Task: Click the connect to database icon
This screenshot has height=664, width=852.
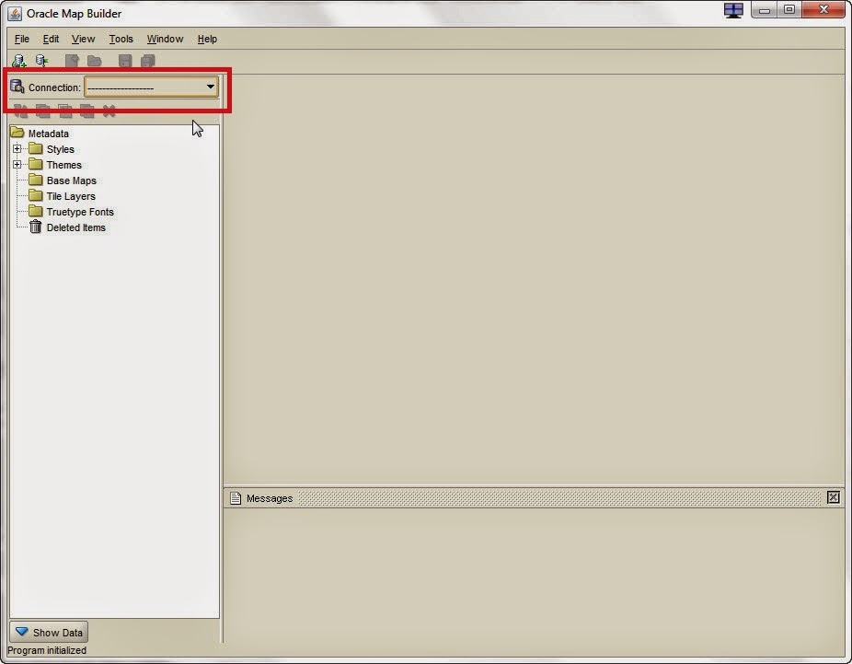Action: coord(41,60)
